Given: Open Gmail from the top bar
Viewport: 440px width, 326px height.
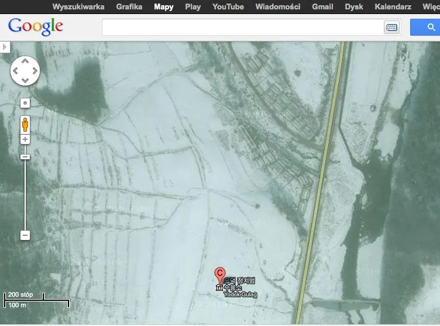Looking at the screenshot, I should pos(322,7).
